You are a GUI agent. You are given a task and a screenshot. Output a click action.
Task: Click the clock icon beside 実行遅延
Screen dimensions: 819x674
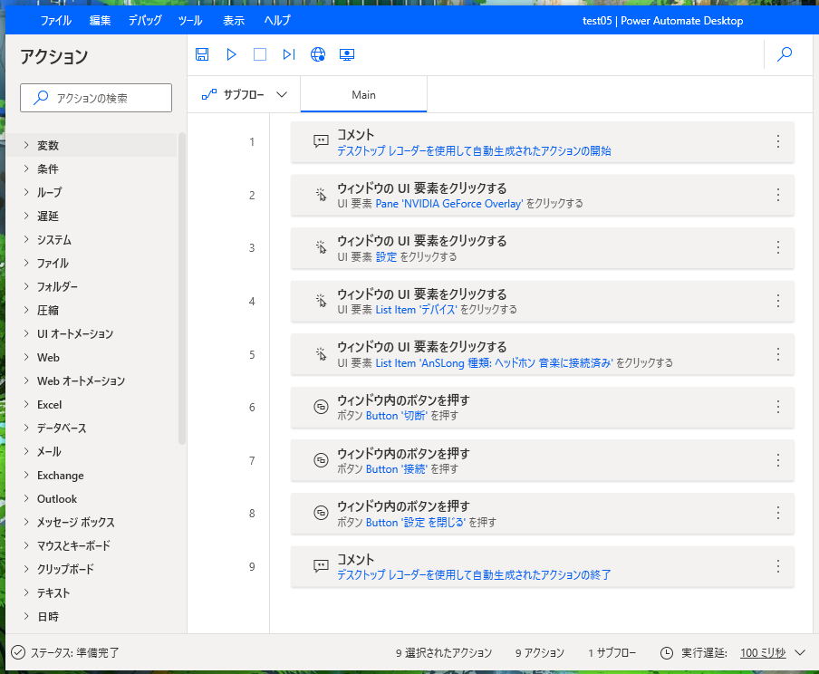coord(667,652)
